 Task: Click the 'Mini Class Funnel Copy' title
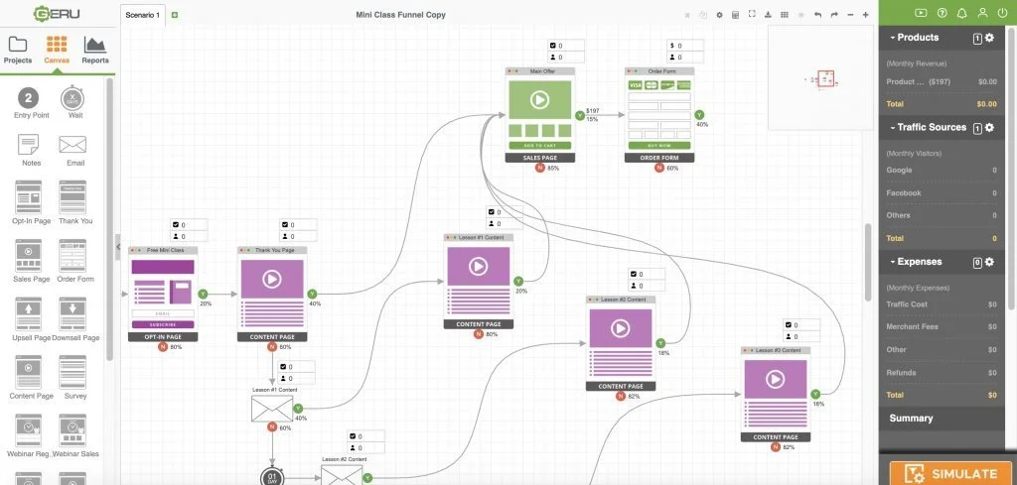(x=400, y=15)
